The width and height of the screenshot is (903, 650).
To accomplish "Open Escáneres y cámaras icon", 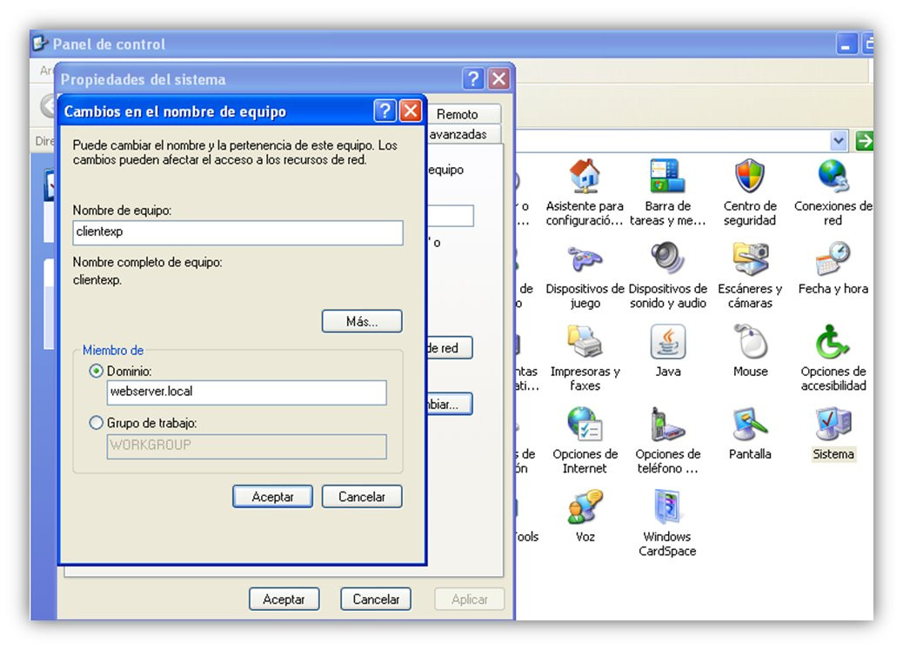I will tap(750, 258).
